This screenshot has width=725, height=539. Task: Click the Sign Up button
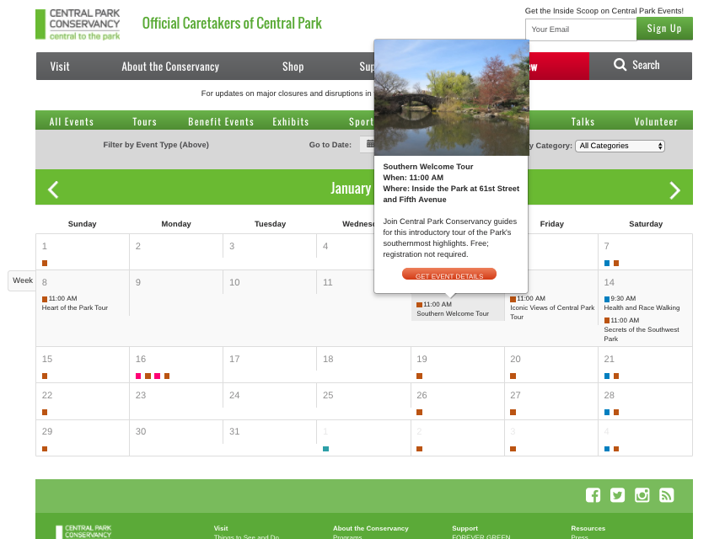[x=664, y=29]
